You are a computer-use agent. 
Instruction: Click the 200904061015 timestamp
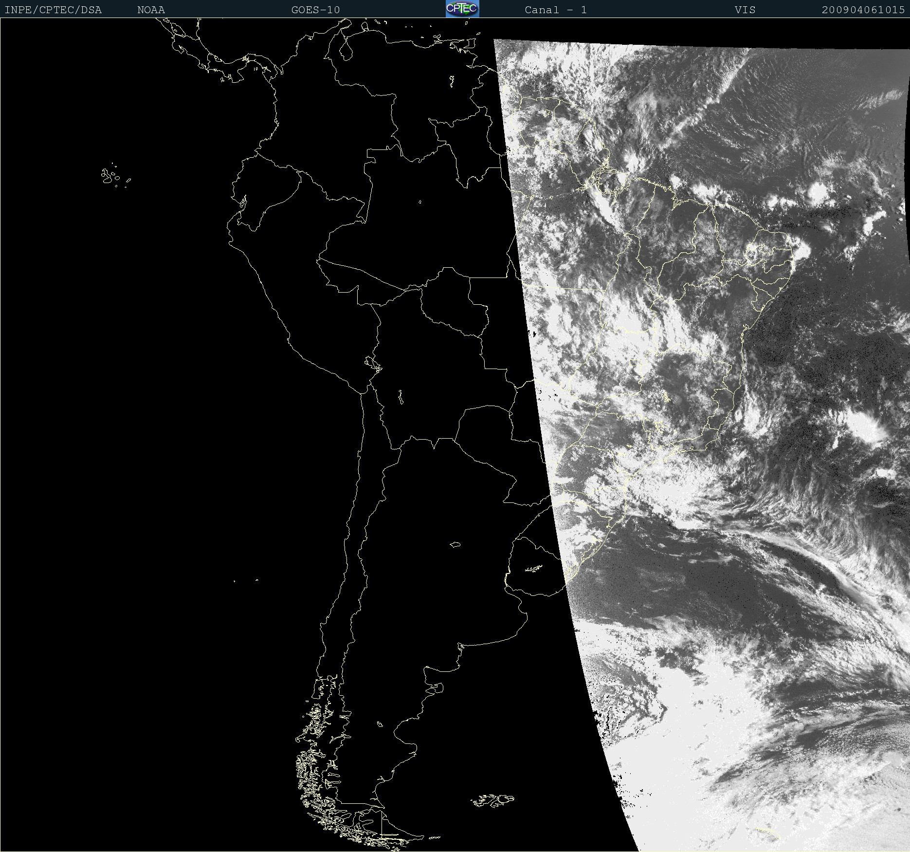click(863, 10)
